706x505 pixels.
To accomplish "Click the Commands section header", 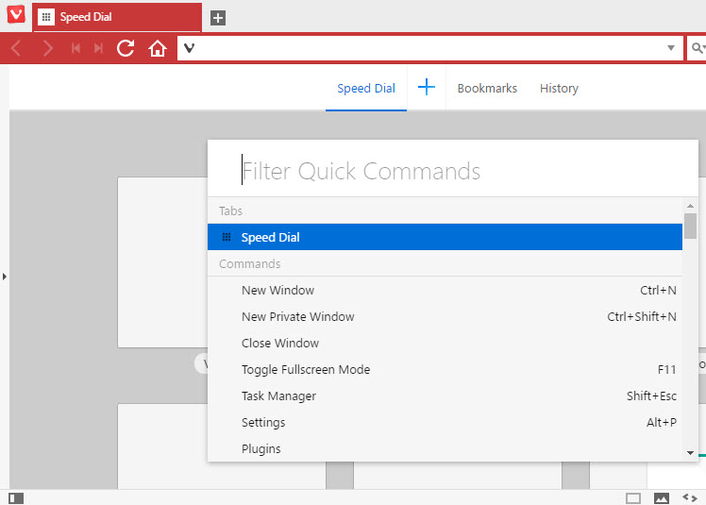I will (x=249, y=263).
